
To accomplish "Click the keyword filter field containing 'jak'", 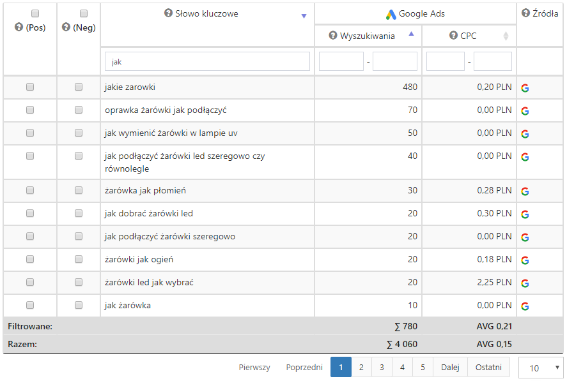I will point(207,61).
